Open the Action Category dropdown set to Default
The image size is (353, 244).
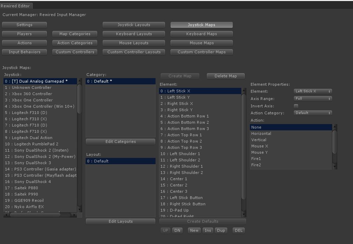pos(312,113)
